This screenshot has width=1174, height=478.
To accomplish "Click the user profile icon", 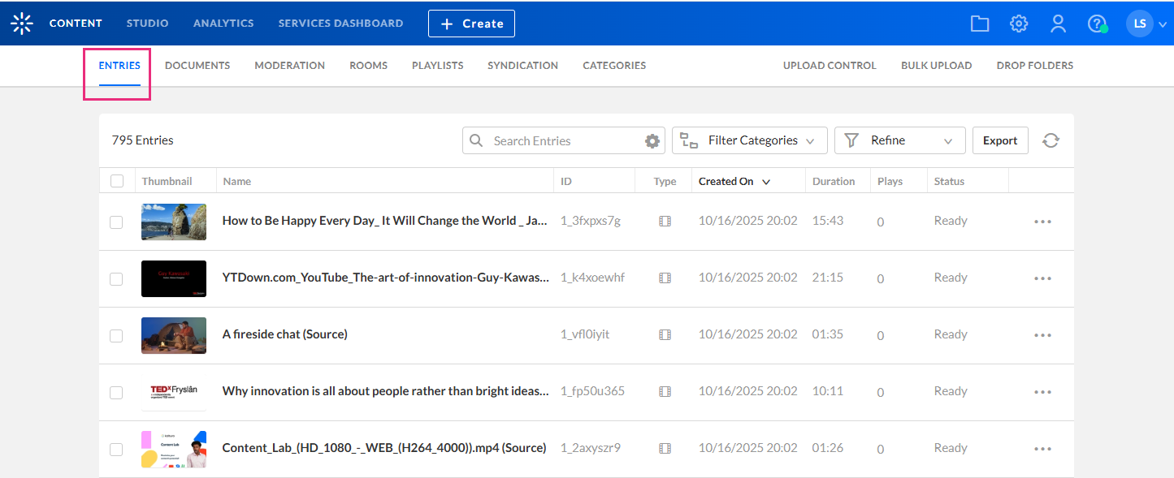I will point(1058,24).
